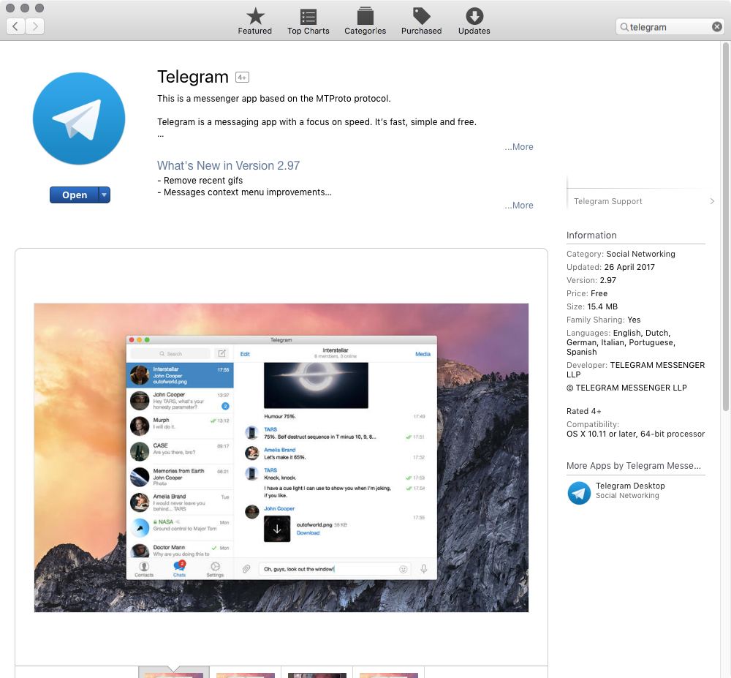Check Updates using the download arrow icon

(474, 16)
